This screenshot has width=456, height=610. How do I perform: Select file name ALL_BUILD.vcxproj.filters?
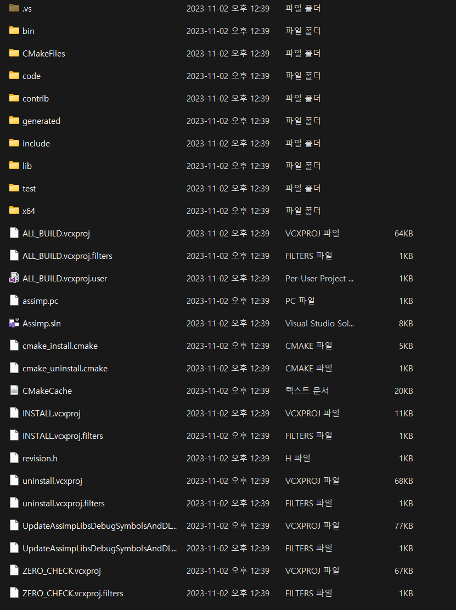pos(67,256)
